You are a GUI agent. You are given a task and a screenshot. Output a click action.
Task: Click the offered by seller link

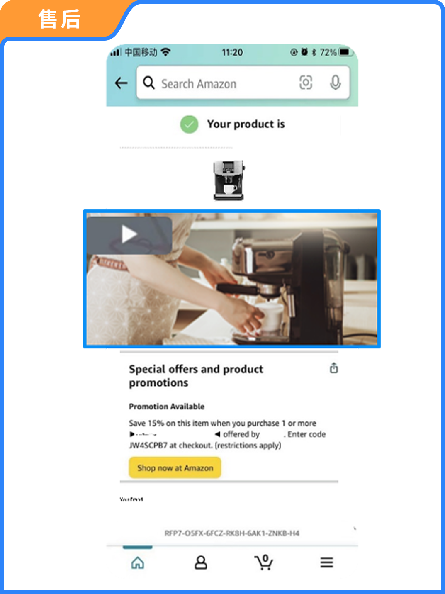click(241, 434)
